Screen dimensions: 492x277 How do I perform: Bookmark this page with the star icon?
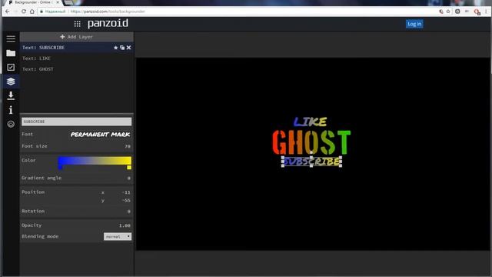[x=448, y=12]
